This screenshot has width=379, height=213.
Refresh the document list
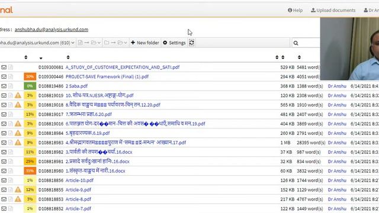tap(191, 43)
